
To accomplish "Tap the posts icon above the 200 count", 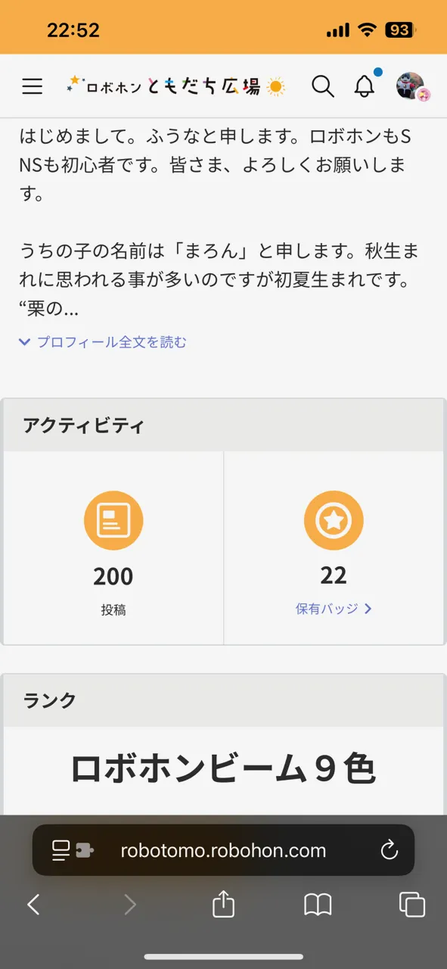I will tap(113, 520).
